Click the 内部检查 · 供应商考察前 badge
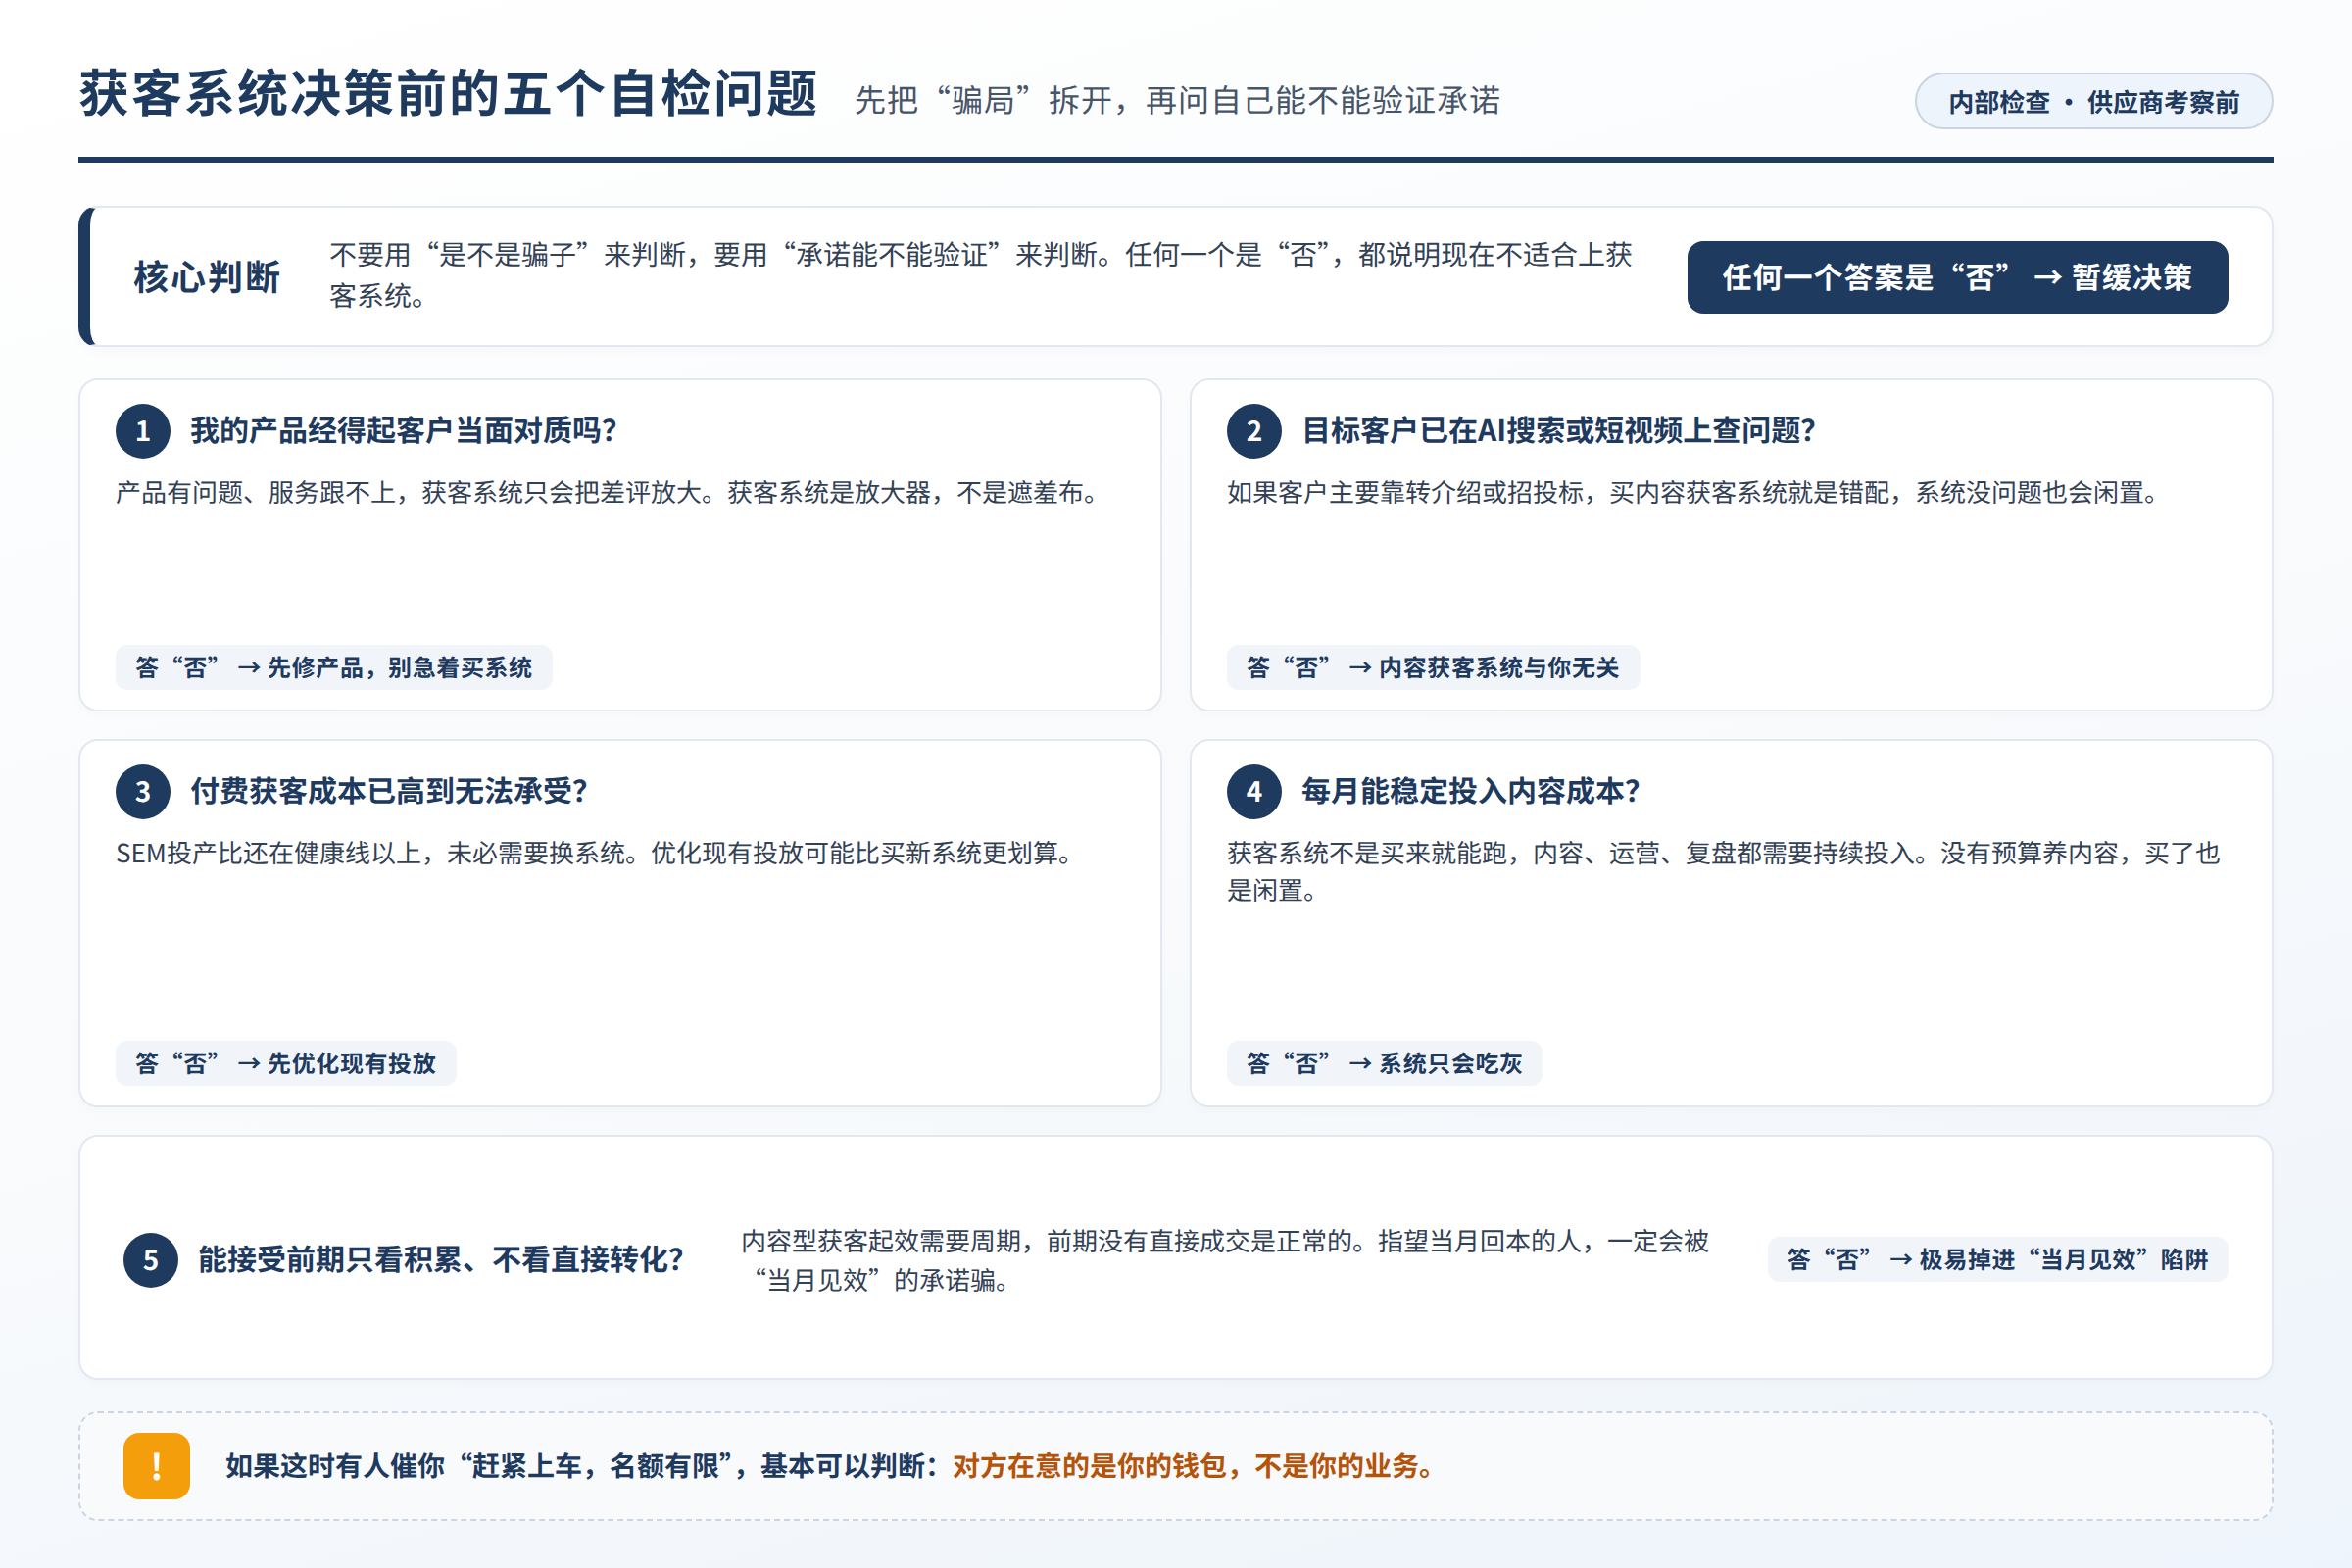 (x=2094, y=101)
